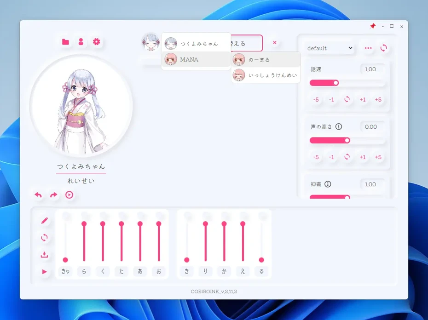Click the きゃ mora label
Viewport: 428px width, 320px height.
pos(65,271)
